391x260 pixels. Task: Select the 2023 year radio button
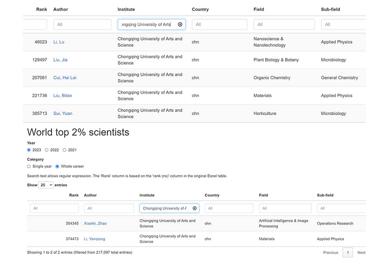29,150
